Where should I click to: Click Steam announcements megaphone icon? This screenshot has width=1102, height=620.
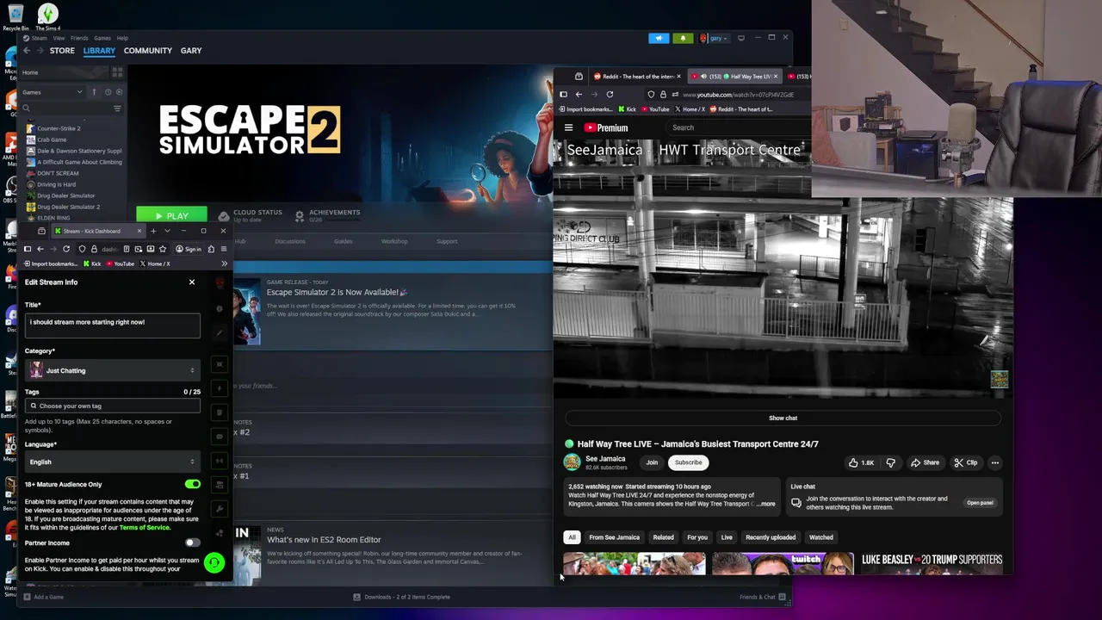pos(659,38)
